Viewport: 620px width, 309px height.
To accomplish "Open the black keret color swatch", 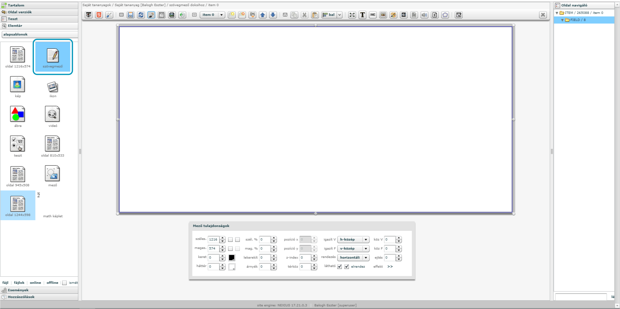I will pos(232,258).
